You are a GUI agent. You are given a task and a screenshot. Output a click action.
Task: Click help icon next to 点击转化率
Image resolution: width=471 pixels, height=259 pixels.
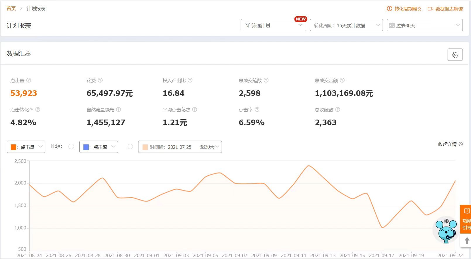click(38, 109)
